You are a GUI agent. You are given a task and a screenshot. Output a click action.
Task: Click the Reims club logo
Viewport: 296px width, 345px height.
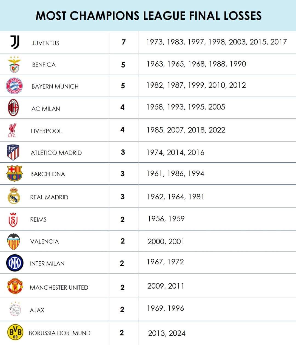pos(13,219)
